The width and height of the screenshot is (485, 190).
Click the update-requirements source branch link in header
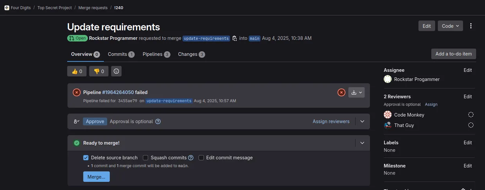pos(206,38)
